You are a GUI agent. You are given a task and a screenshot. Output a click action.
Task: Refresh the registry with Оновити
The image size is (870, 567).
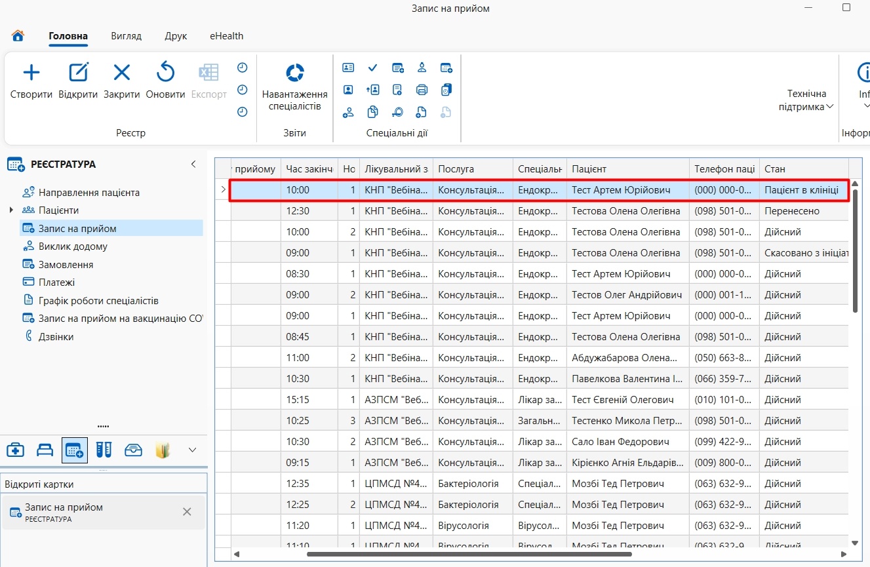tap(165, 81)
